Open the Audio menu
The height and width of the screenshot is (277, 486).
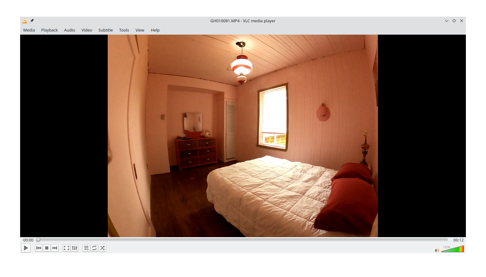click(x=70, y=30)
